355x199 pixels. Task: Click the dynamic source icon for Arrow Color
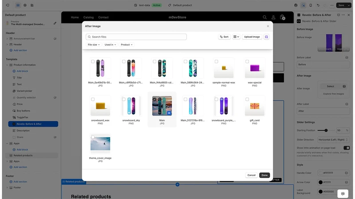[x=347, y=182]
